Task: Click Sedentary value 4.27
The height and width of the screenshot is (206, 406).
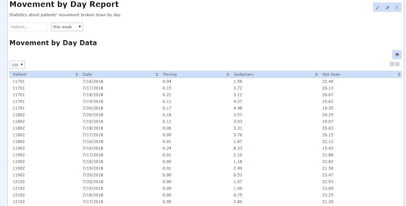Action: [x=238, y=102]
